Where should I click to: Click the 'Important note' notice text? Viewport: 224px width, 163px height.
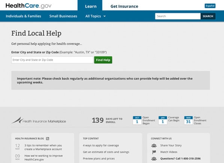click(105, 80)
